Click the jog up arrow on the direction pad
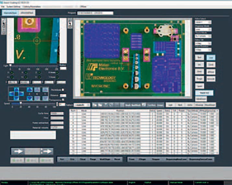The width and height of the screenshot is (232, 185). (x=16, y=89)
